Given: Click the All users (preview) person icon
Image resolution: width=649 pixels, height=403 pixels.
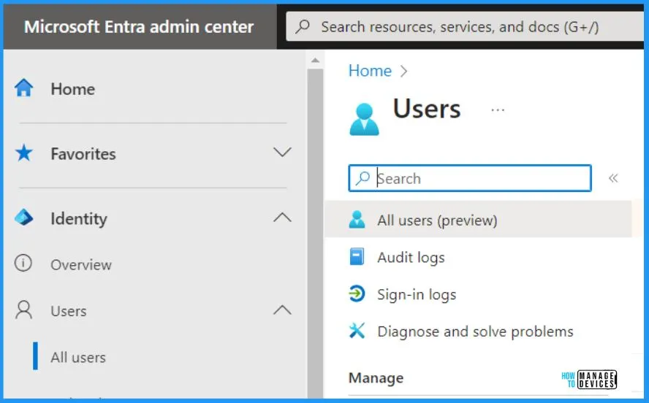Looking at the screenshot, I should click(x=357, y=220).
